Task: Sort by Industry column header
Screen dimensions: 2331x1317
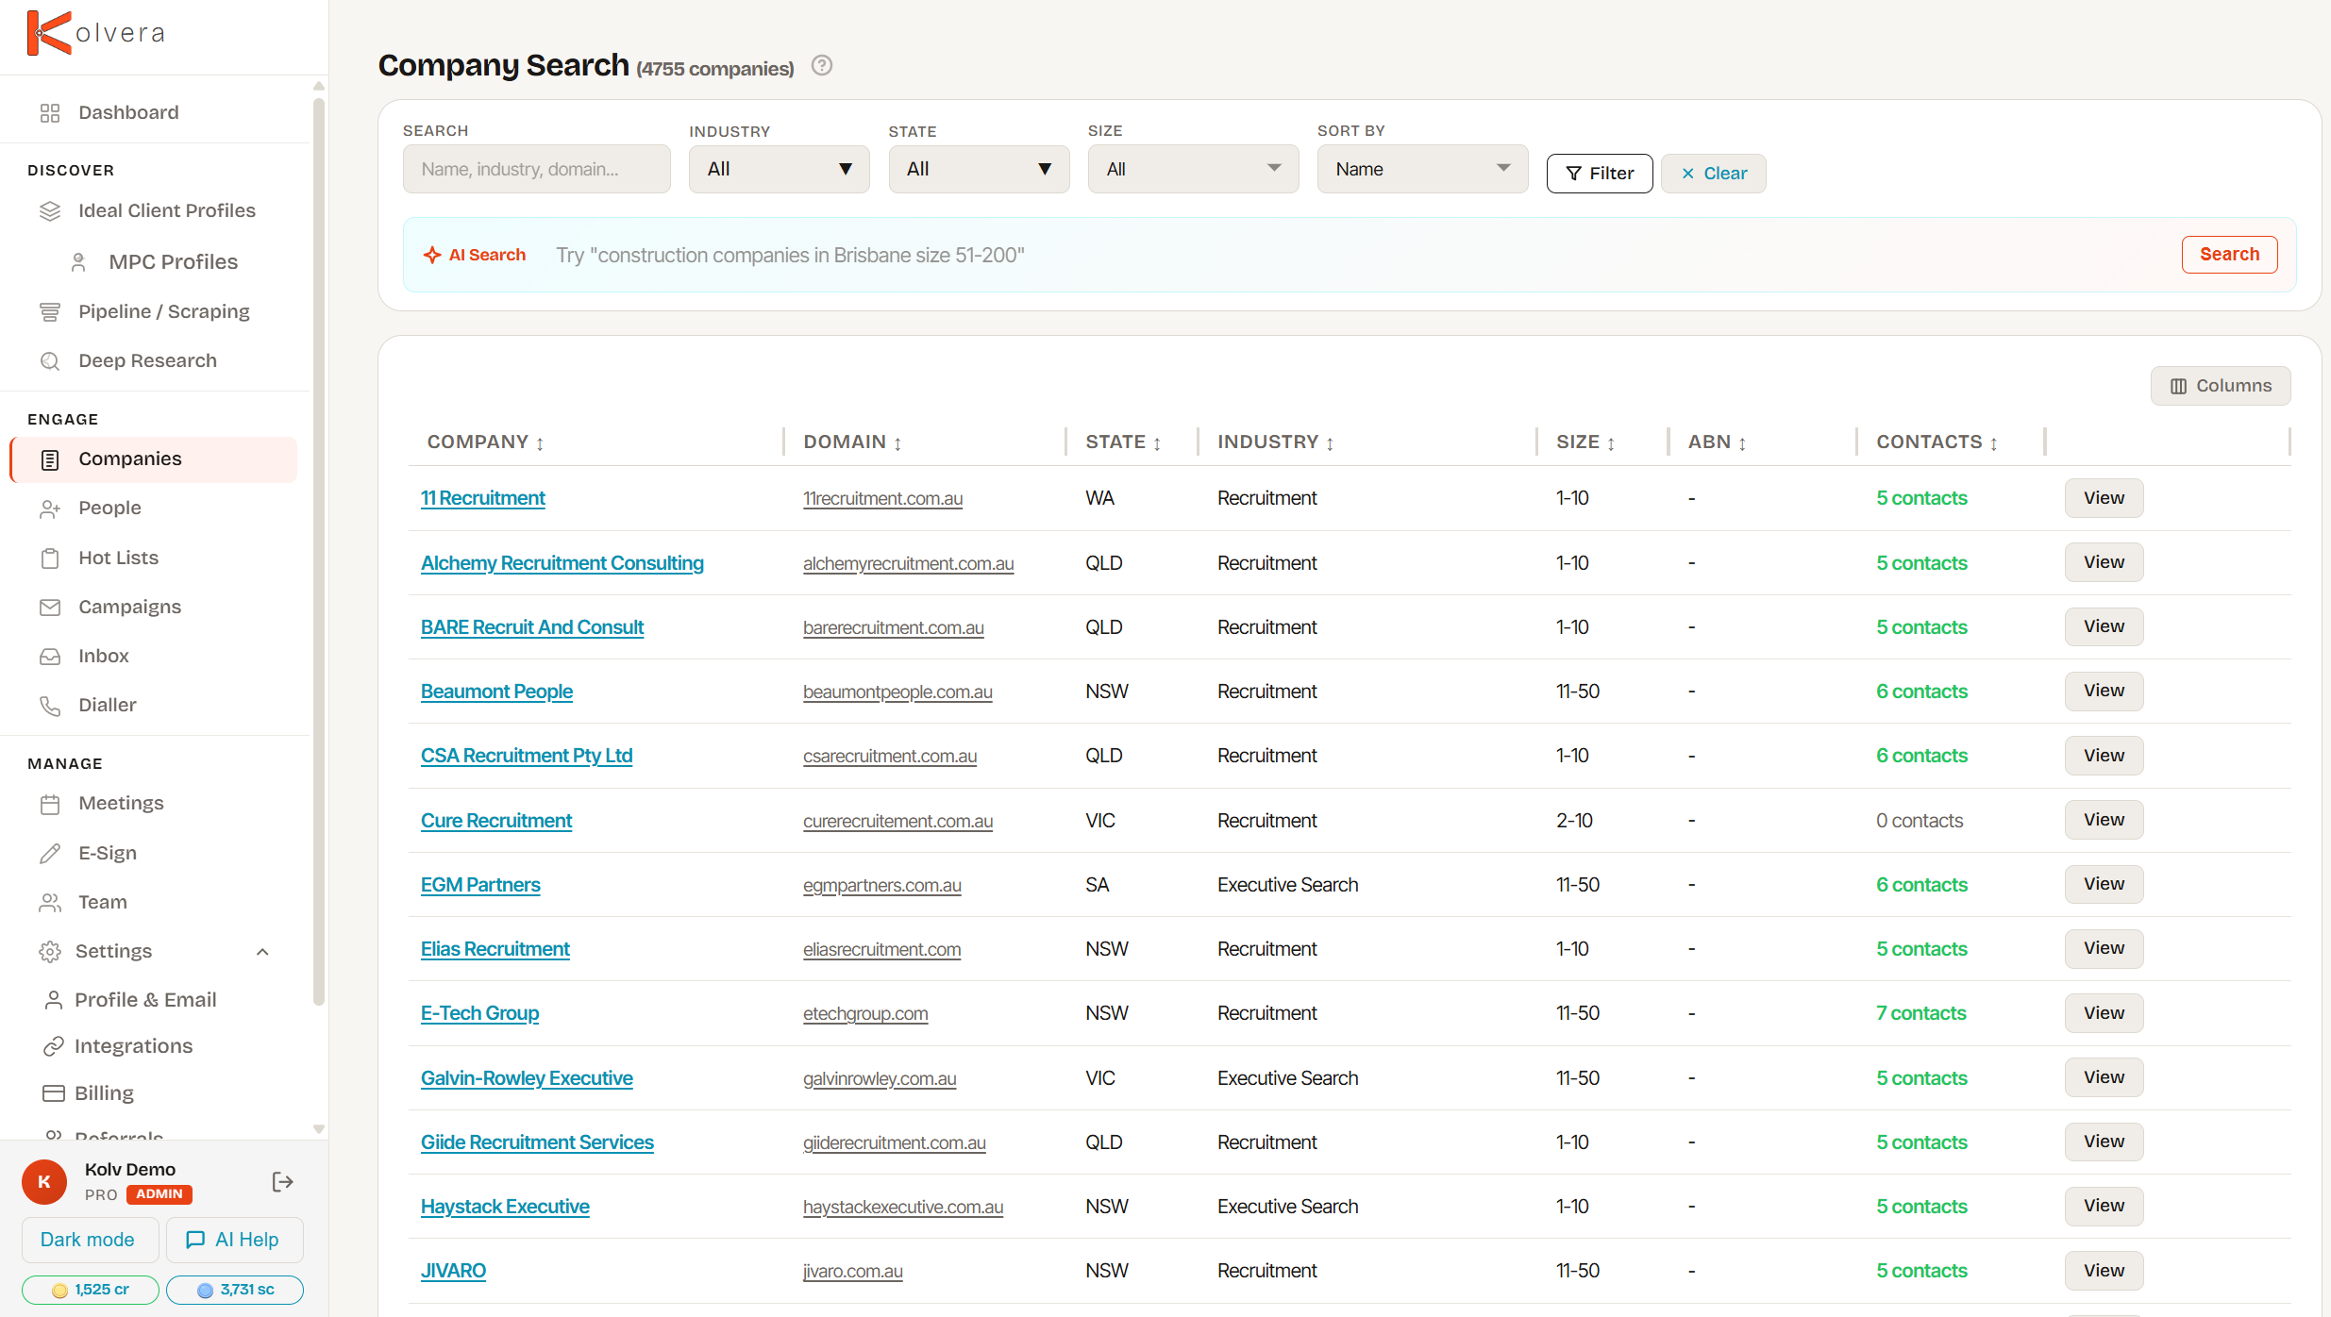Action: (1276, 442)
